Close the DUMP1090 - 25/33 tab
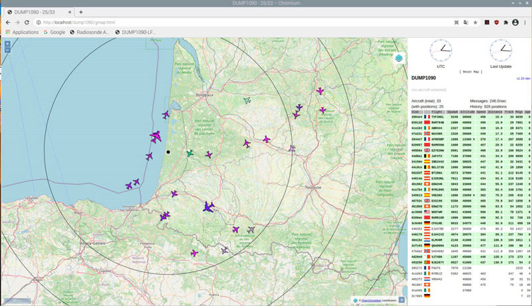Image resolution: width=532 pixels, height=306 pixels. 70,12
